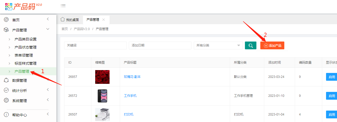Click the 帮助中心 info icon
This screenshot has width=337, height=122.
coord(7,115)
